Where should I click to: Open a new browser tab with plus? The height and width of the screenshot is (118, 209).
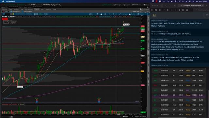207,6
